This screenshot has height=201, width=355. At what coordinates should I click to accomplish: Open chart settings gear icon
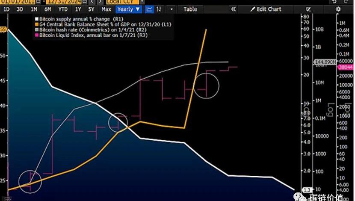338,9
